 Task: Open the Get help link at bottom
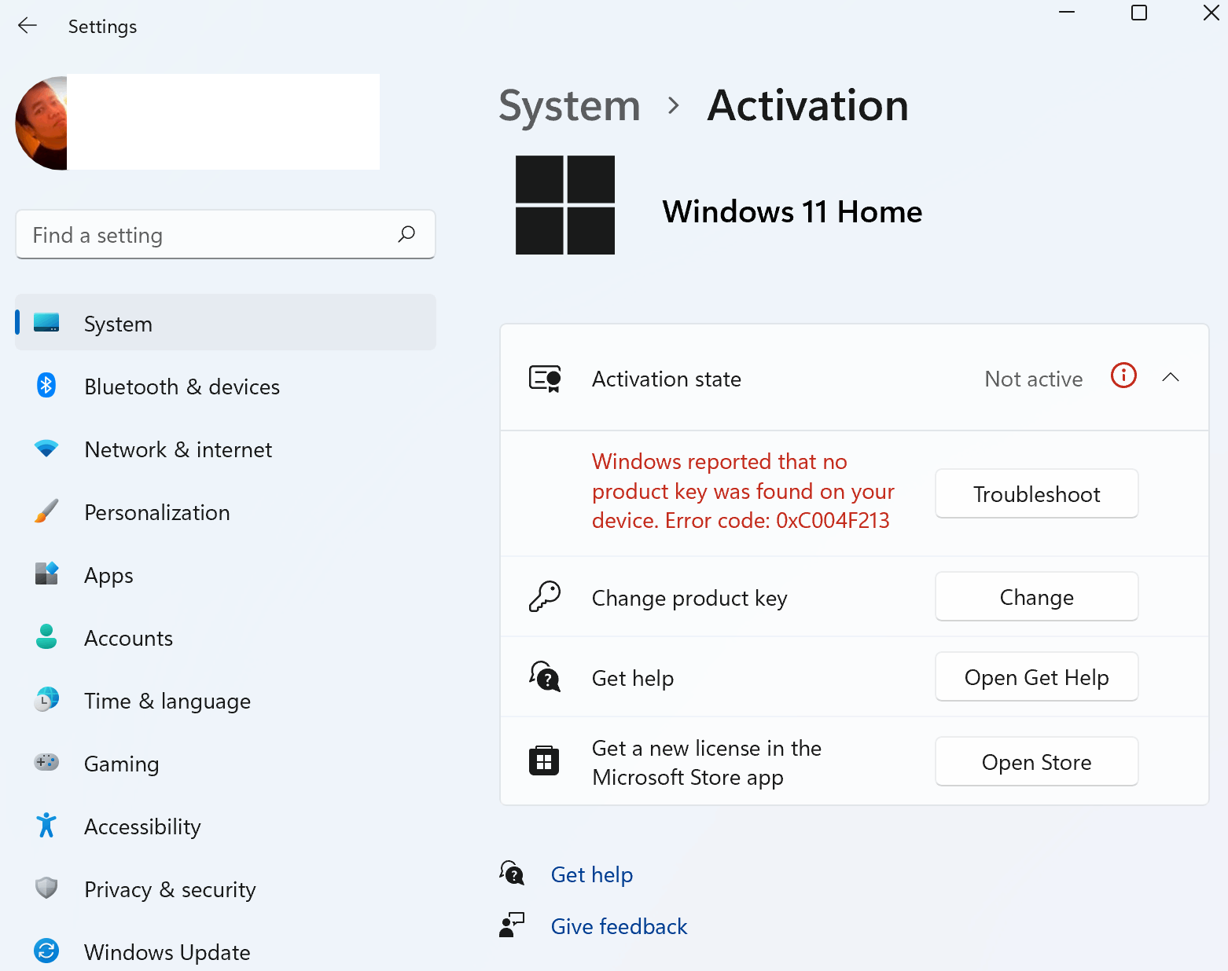[592, 874]
